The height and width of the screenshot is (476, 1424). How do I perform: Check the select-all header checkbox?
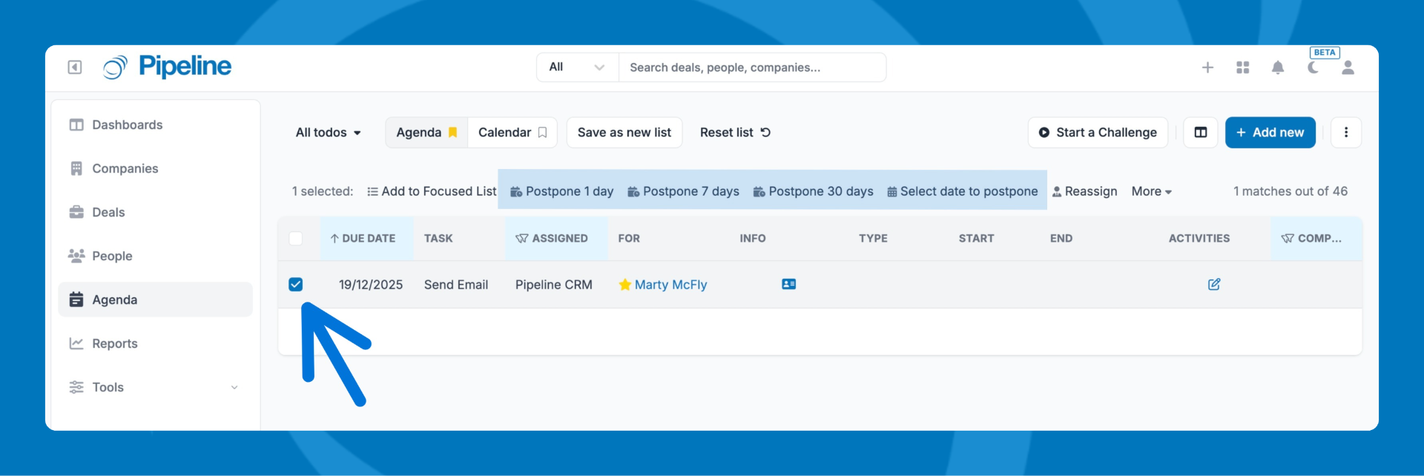click(x=295, y=238)
